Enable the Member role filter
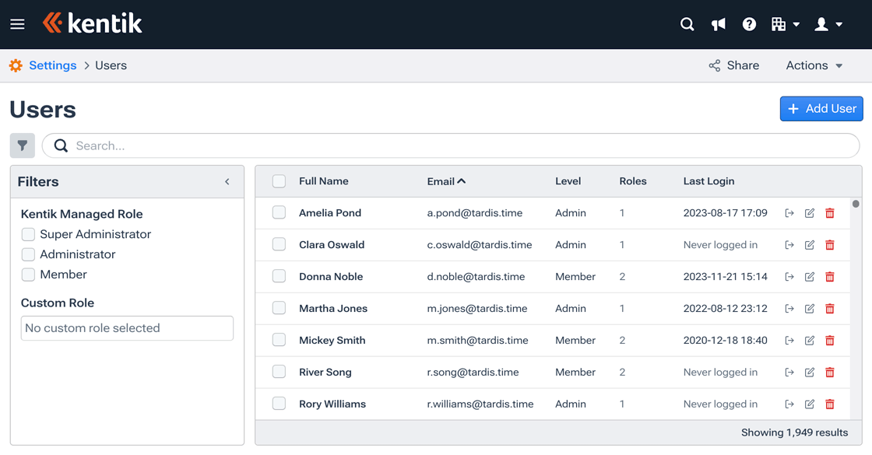The width and height of the screenshot is (872, 455). [28, 275]
